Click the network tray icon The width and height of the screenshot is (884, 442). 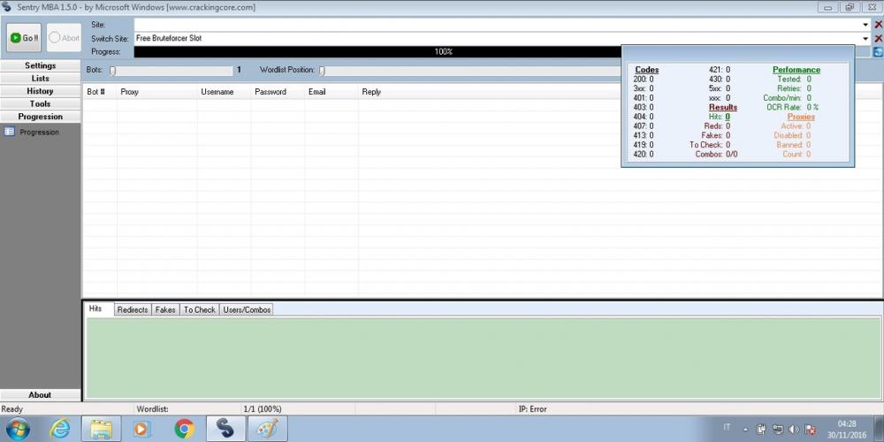pos(777,429)
